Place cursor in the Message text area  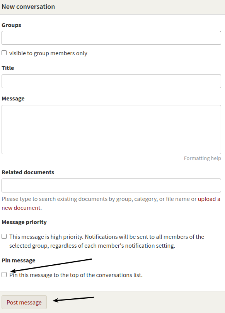click(x=111, y=129)
